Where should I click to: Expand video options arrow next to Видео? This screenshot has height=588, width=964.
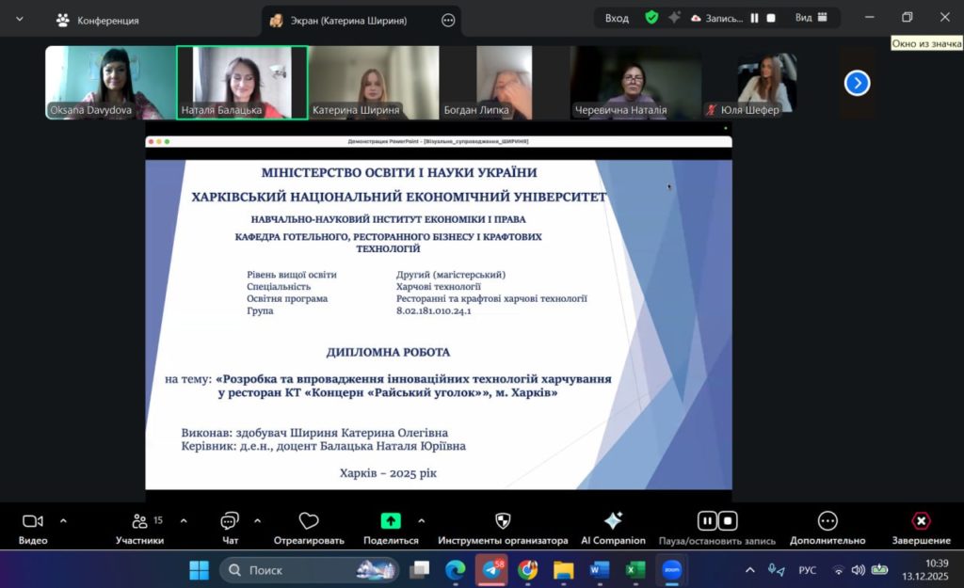click(x=63, y=520)
